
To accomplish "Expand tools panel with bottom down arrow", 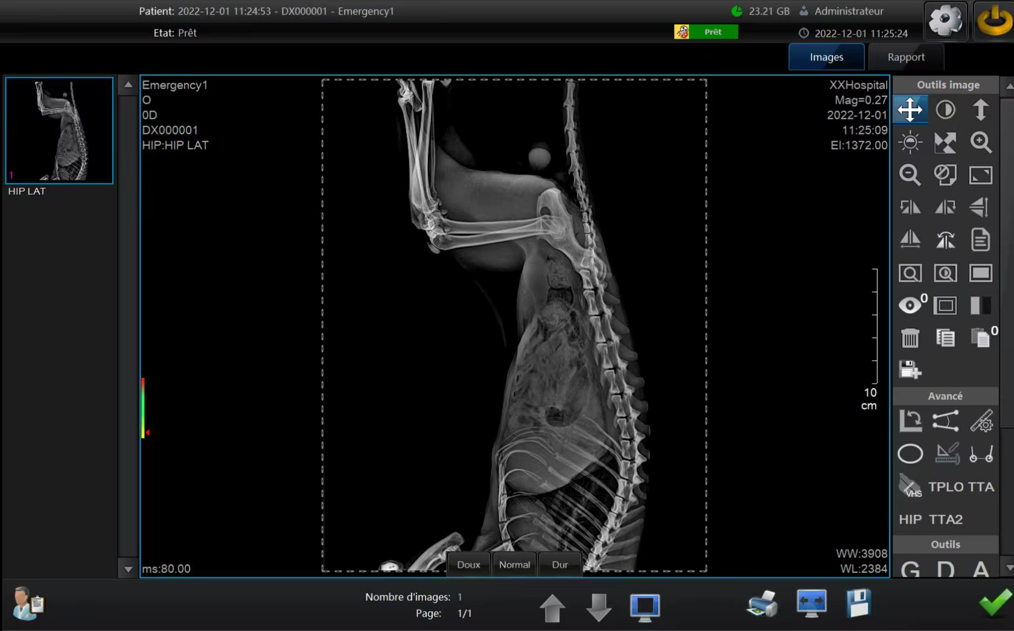I will (1009, 568).
